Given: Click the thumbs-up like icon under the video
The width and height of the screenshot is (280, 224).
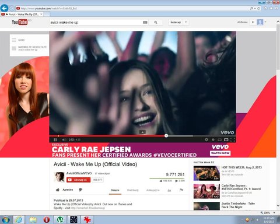Looking at the screenshot, I should click(58, 190).
